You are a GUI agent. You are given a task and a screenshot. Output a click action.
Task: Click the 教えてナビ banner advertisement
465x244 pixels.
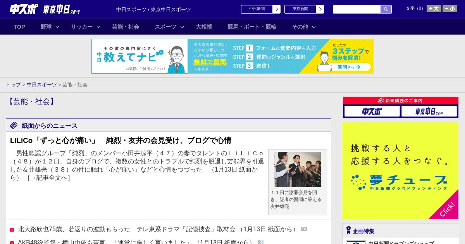[x=232, y=56]
